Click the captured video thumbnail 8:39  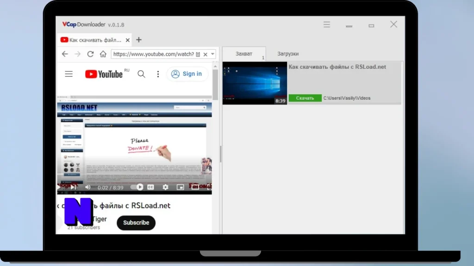pyautogui.click(x=255, y=83)
